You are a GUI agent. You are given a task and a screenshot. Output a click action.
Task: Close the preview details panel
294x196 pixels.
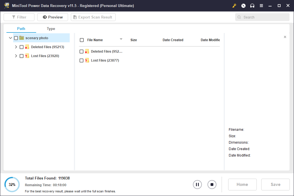pos(285,37)
